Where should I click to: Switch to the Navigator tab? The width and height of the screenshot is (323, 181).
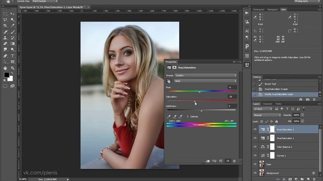coord(273,10)
